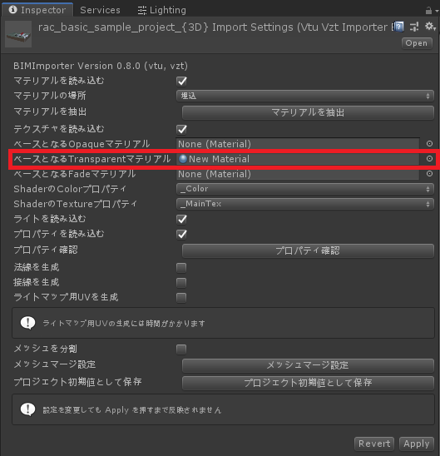Screen dimensions: 440x456
Task: Click the Transparent material New Material field
Action: coord(298,159)
